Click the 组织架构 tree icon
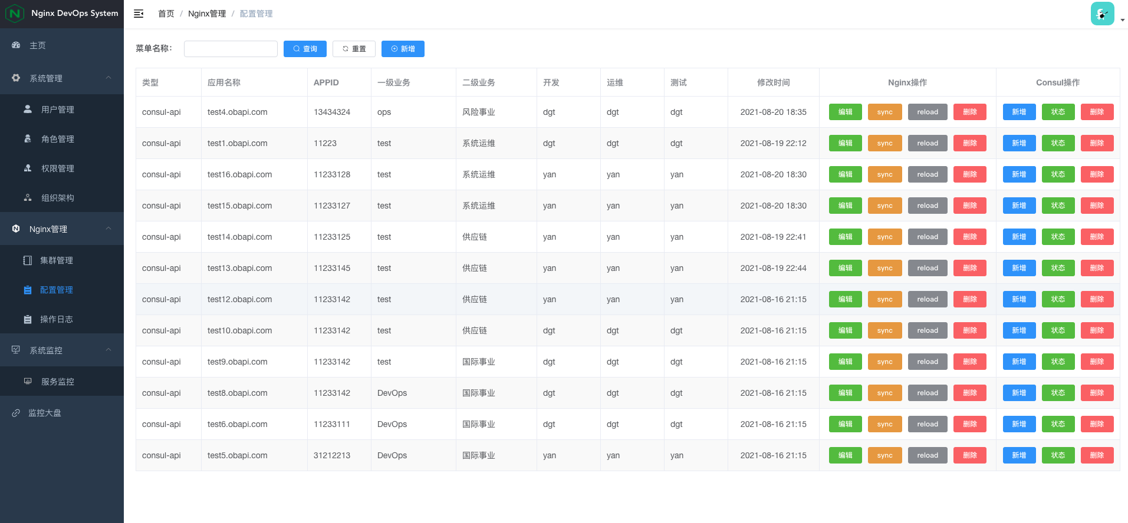 pyautogui.click(x=28, y=197)
